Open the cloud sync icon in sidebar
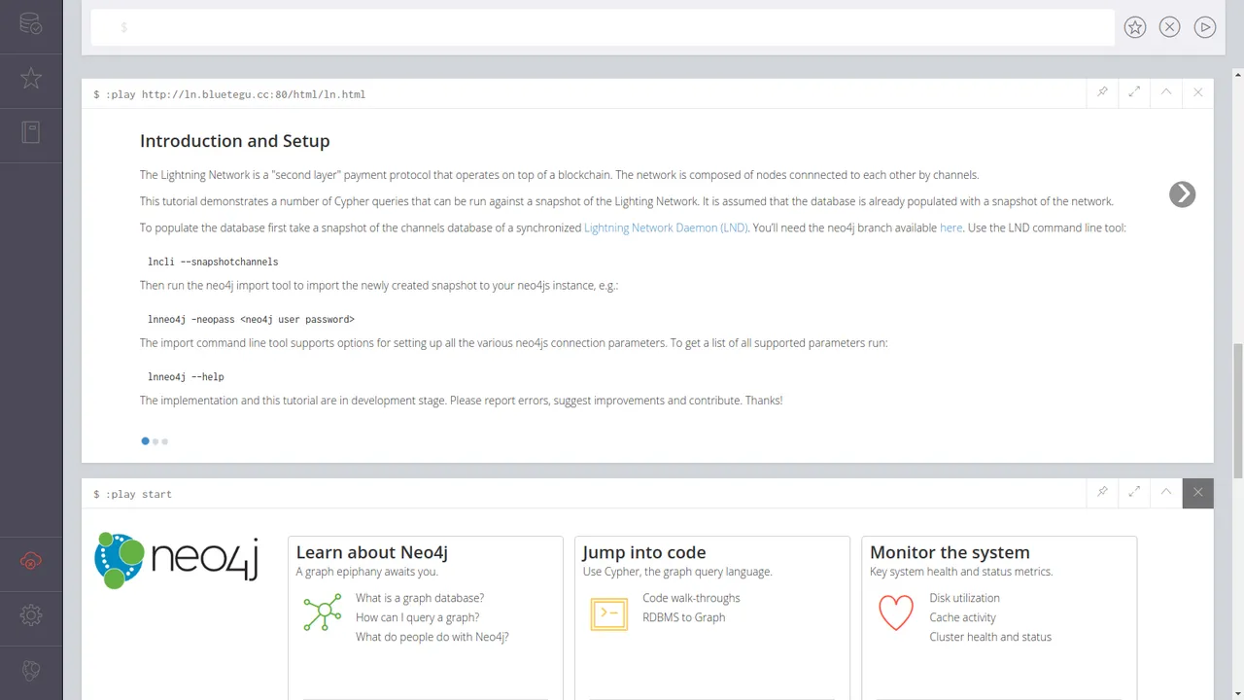1244x700 pixels. 31,561
